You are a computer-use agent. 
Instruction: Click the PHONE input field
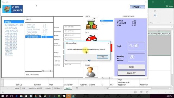click(72, 27)
